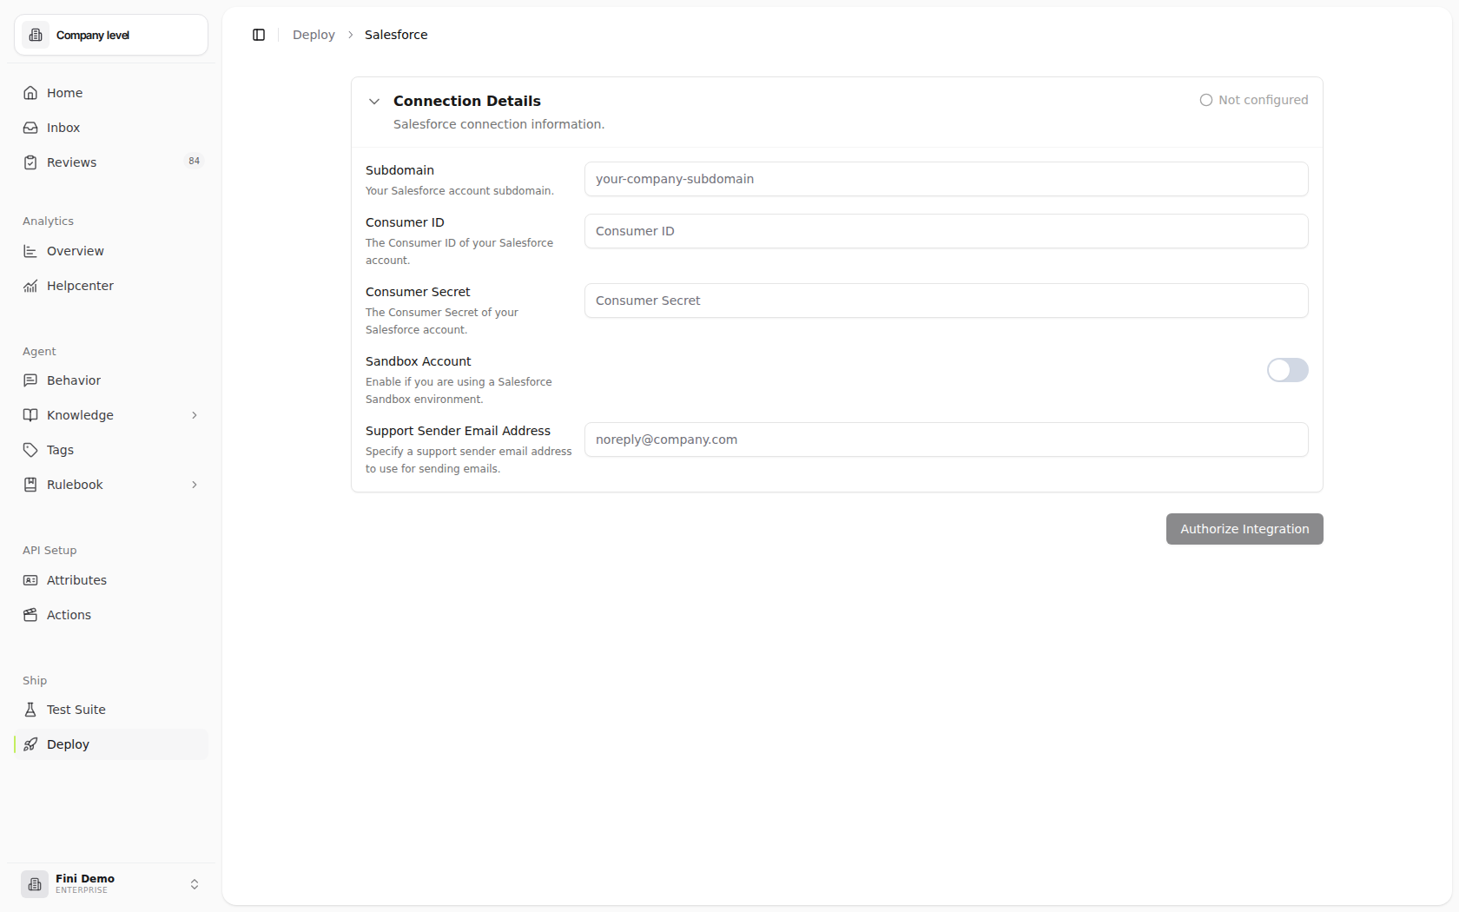Open the Behavior agent page

pos(111,380)
